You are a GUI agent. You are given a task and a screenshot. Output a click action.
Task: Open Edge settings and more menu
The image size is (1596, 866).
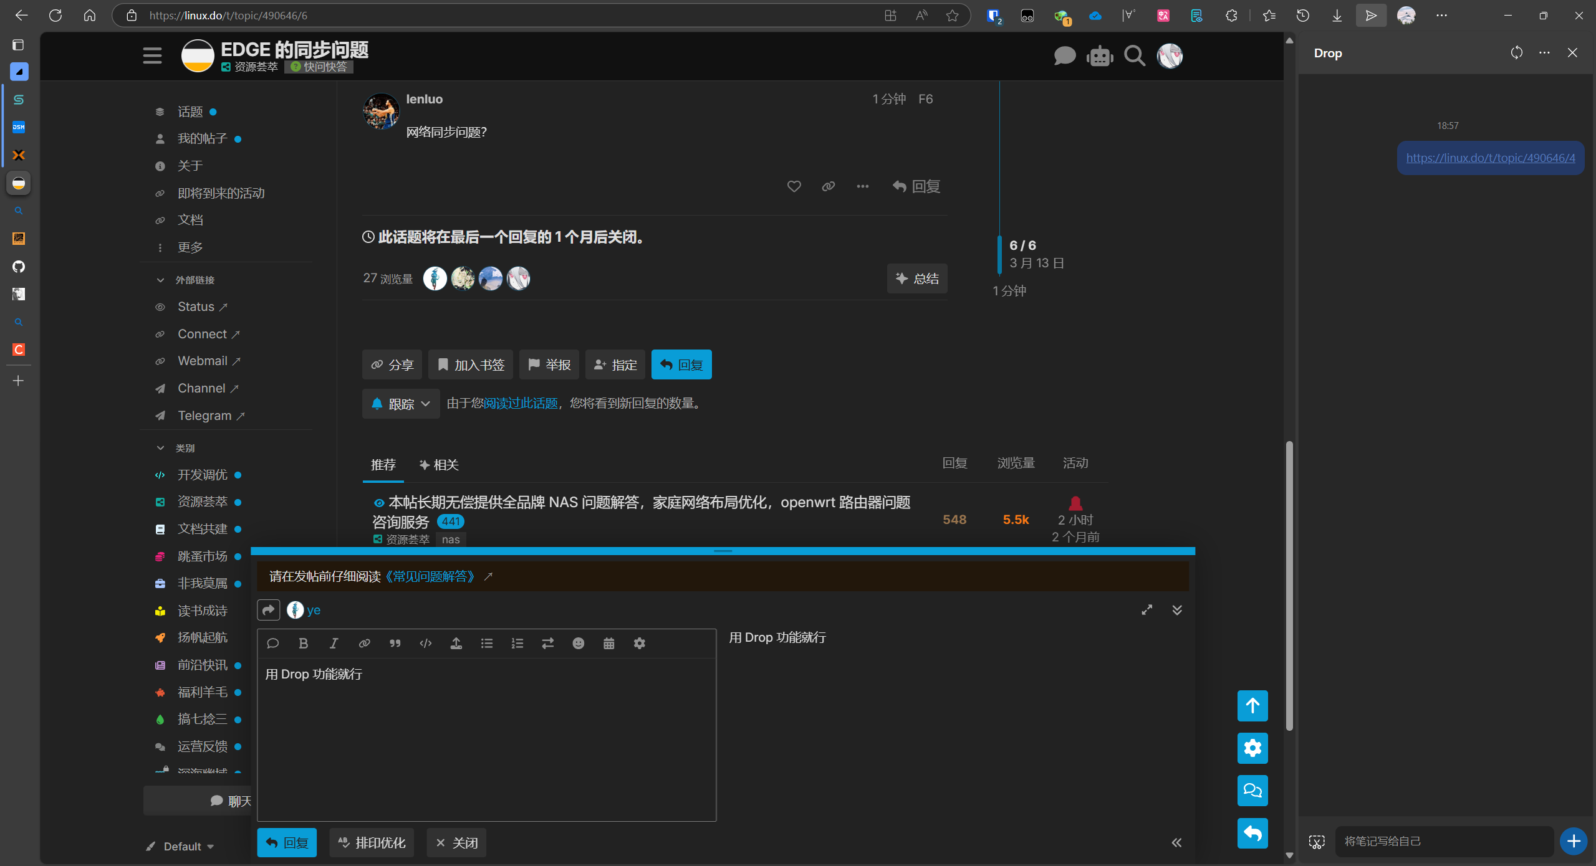tap(1441, 16)
